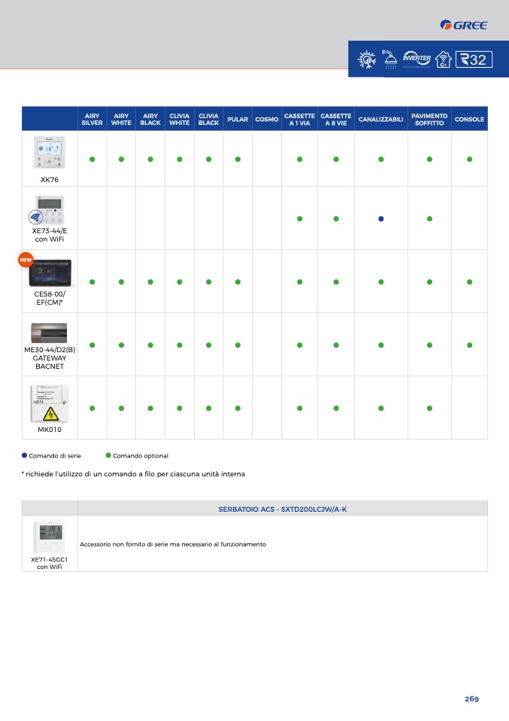Click the XE71-45GC1 con WiFi label

pos(49,563)
